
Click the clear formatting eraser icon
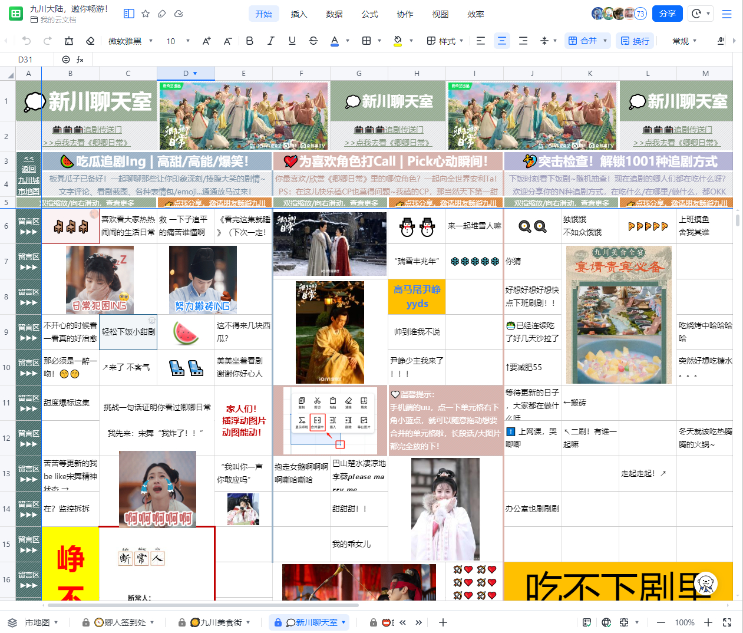click(90, 41)
